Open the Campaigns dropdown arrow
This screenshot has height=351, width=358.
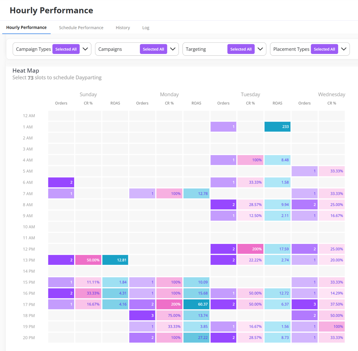(x=173, y=49)
